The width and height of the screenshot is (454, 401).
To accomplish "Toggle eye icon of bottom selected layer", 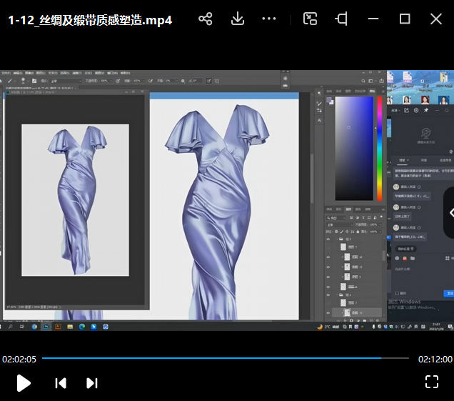I will click(328, 313).
